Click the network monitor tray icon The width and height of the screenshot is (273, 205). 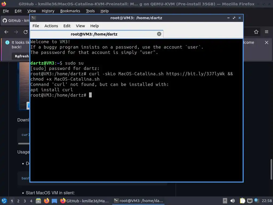tap(250, 201)
